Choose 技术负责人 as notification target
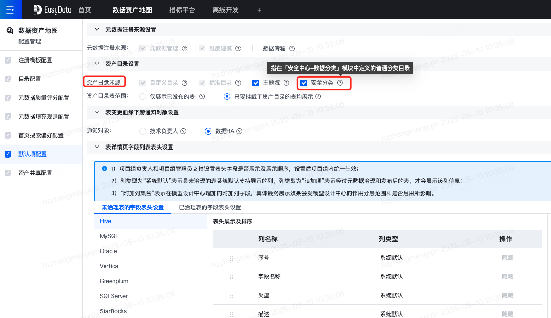Screen dimensions: 551x318 [143, 131]
